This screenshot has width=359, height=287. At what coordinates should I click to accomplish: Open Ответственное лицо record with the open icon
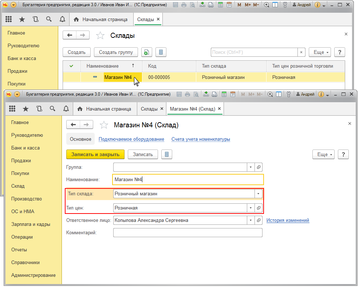click(259, 220)
